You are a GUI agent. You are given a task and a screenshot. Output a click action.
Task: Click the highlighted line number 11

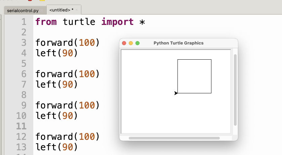pos(21,126)
